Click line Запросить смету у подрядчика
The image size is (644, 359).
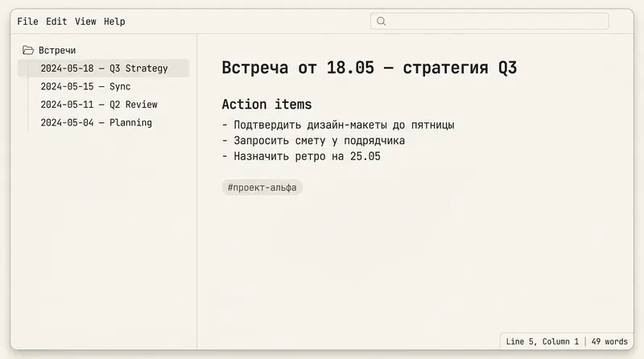point(313,141)
